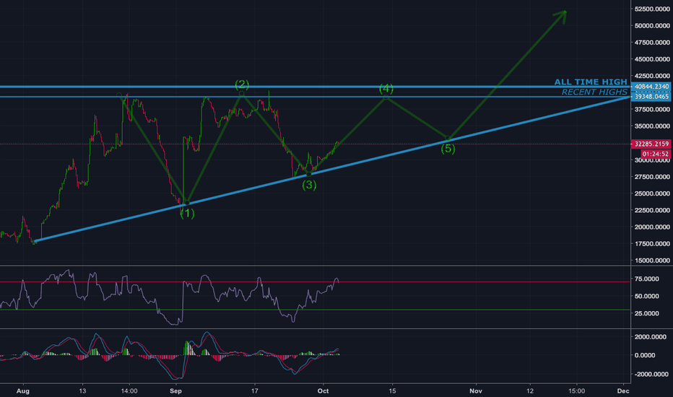
Task: Click the 17 date label
Action: [x=254, y=391]
